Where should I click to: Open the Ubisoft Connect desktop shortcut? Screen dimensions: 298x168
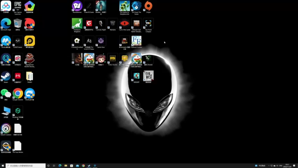point(6,130)
